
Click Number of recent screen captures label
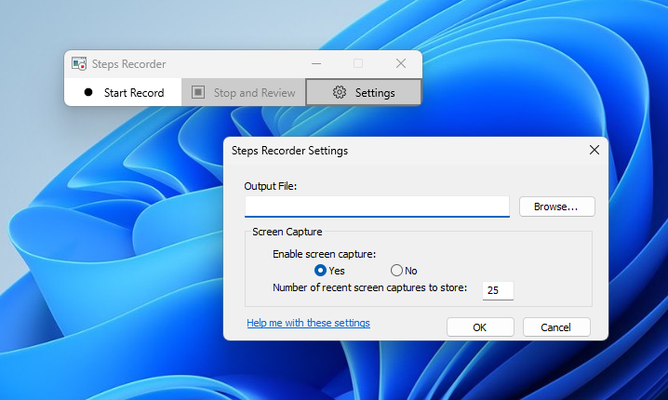point(369,288)
